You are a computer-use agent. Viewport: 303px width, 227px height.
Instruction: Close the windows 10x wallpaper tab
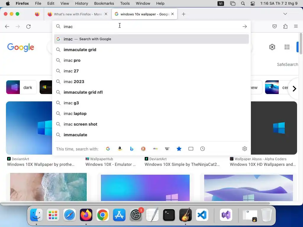click(x=173, y=14)
